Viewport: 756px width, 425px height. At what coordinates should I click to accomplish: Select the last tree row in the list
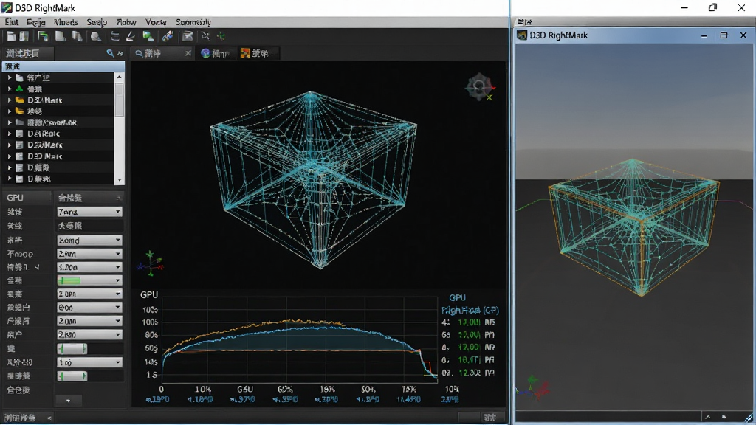point(59,179)
